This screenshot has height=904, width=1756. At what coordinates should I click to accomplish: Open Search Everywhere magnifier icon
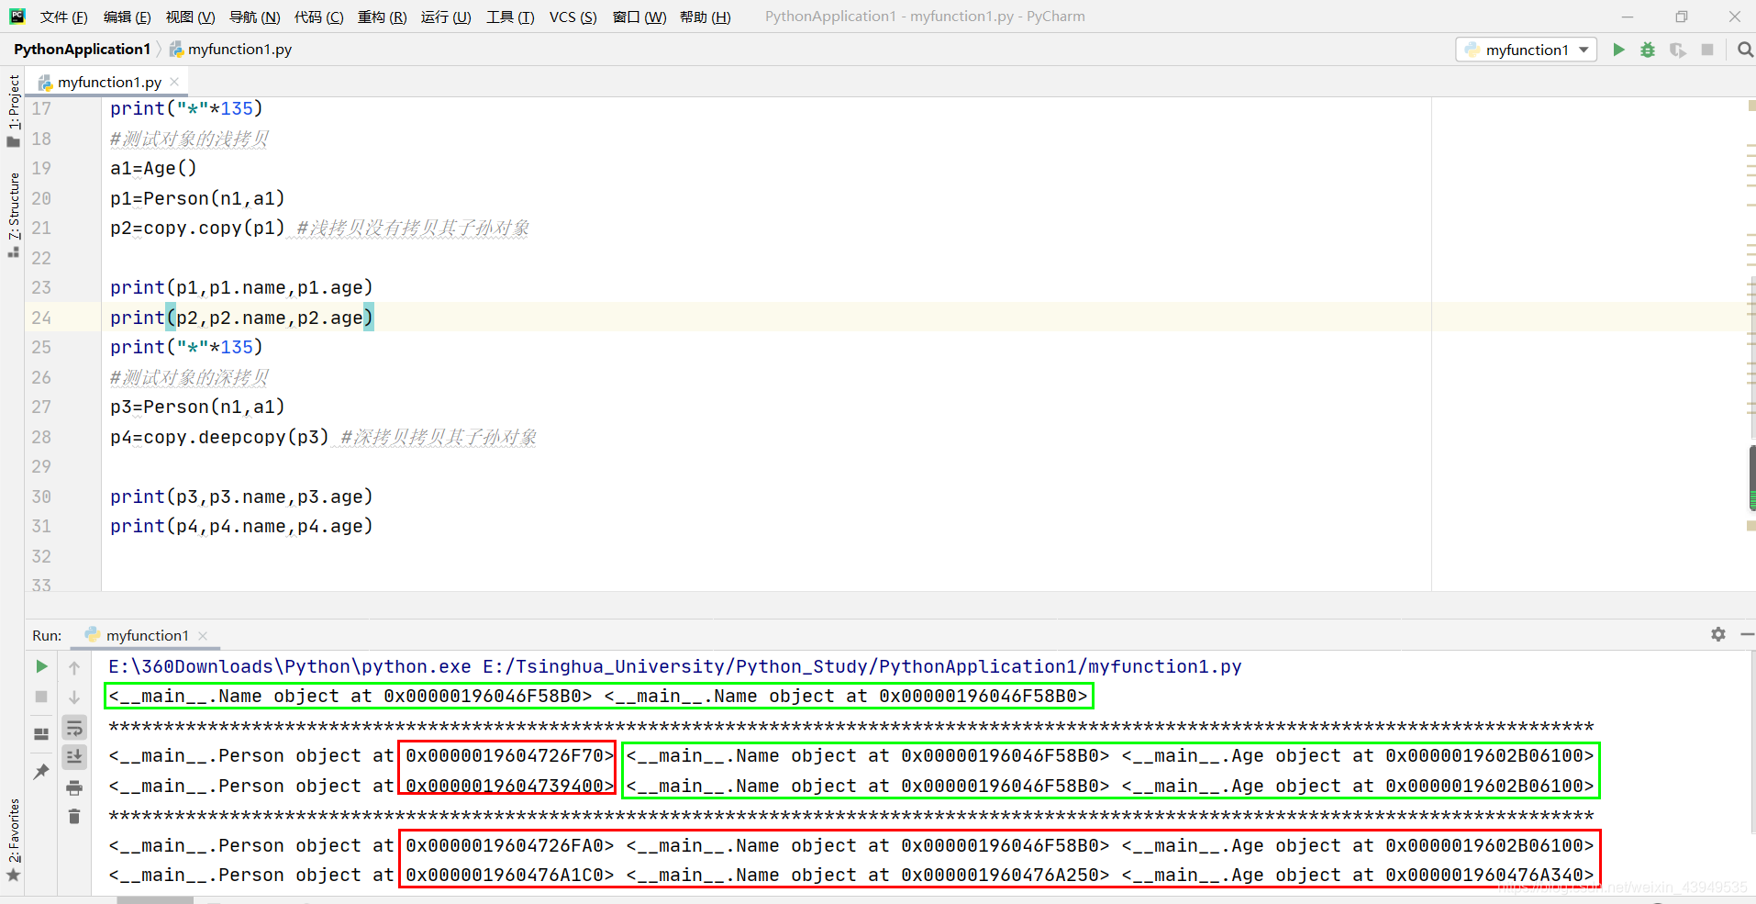coord(1745,50)
